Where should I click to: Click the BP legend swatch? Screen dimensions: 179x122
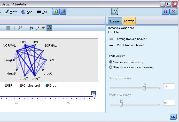tap(6, 85)
